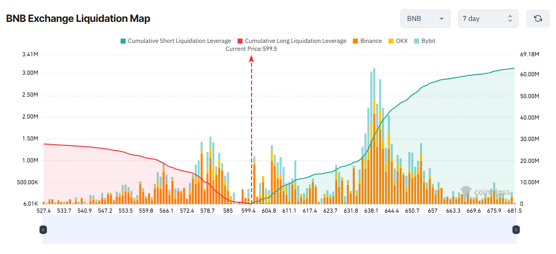
Task: Click the up-down stepper arrows in 7 day box
Action: (510, 18)
